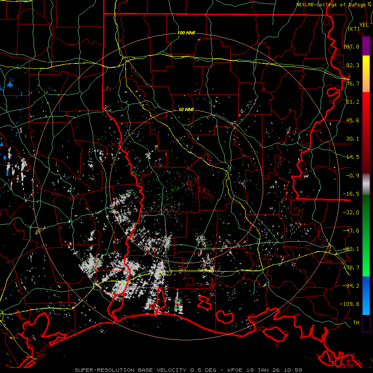Click the 100 NMI range ring label
The width and height of the screenshot is (373, 373).
186,33
